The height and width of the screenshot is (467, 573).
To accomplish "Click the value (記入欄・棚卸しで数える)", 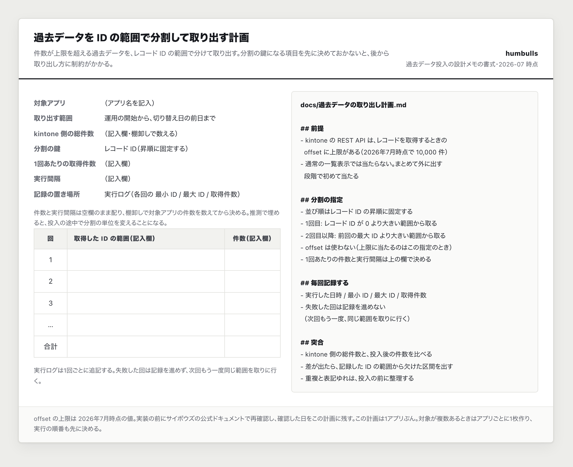I will [141, 134].
